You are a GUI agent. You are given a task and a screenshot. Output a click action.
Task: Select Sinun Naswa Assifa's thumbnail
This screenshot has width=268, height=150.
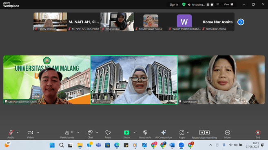[x=151, y=22]
